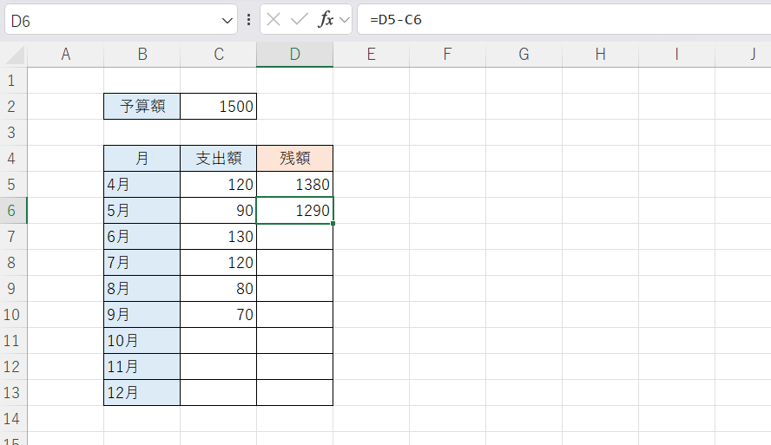Open the Name Box dropdown arrow
Image resolution: width=771 pixels, height=445 pixels.
(227, 21)
